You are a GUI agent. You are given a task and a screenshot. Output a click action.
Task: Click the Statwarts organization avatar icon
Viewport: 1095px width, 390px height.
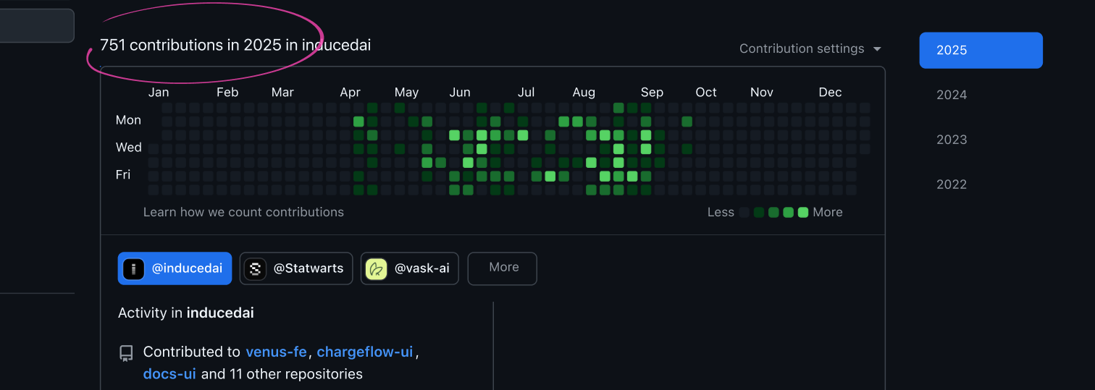254,268
